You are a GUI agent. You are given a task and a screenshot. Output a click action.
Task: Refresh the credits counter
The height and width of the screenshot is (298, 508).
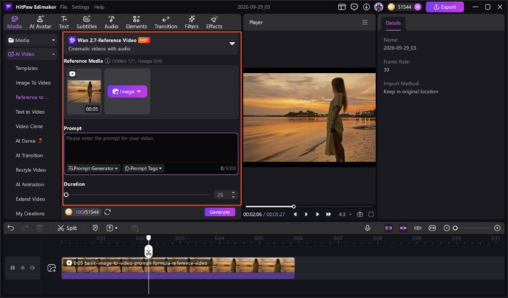click(x=107, y=212)
